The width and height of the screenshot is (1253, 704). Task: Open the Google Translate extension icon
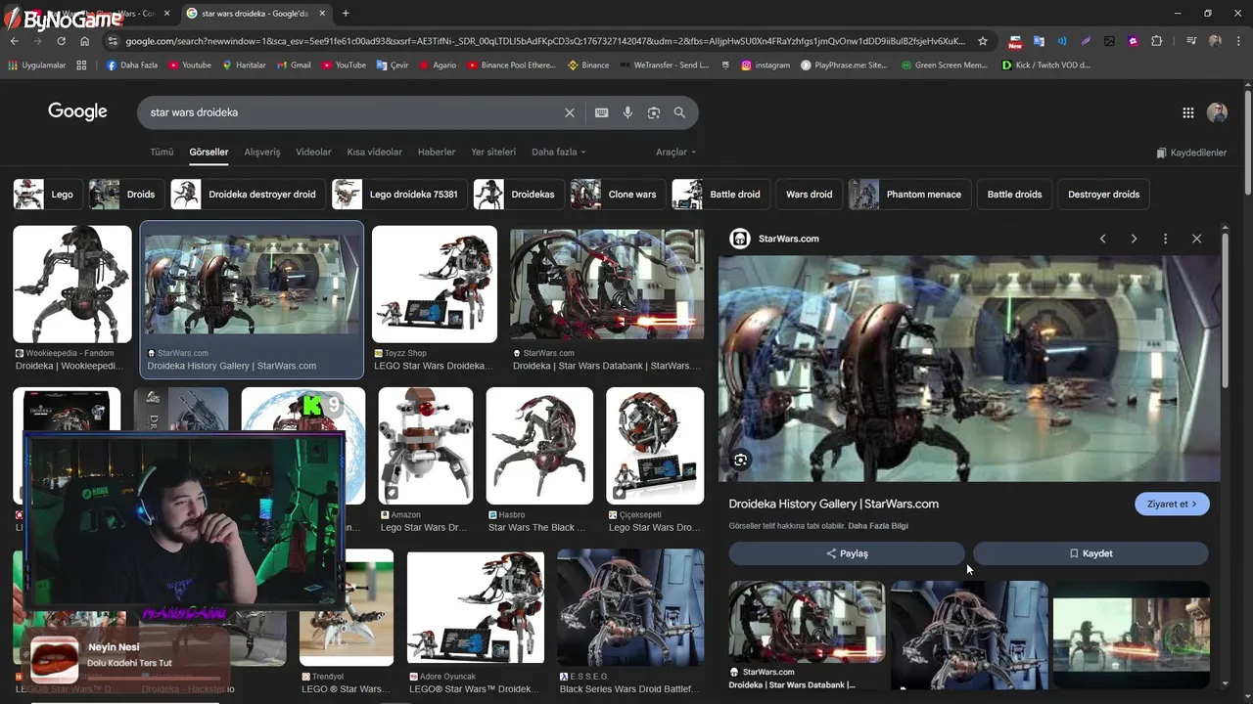pyautogui.click(x=1039, y=41)
